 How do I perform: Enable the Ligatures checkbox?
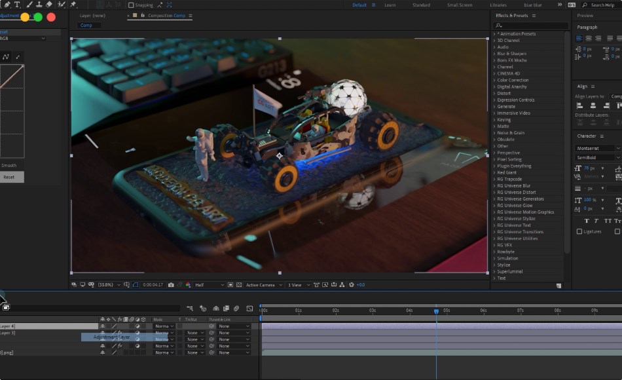pos(579,231)
